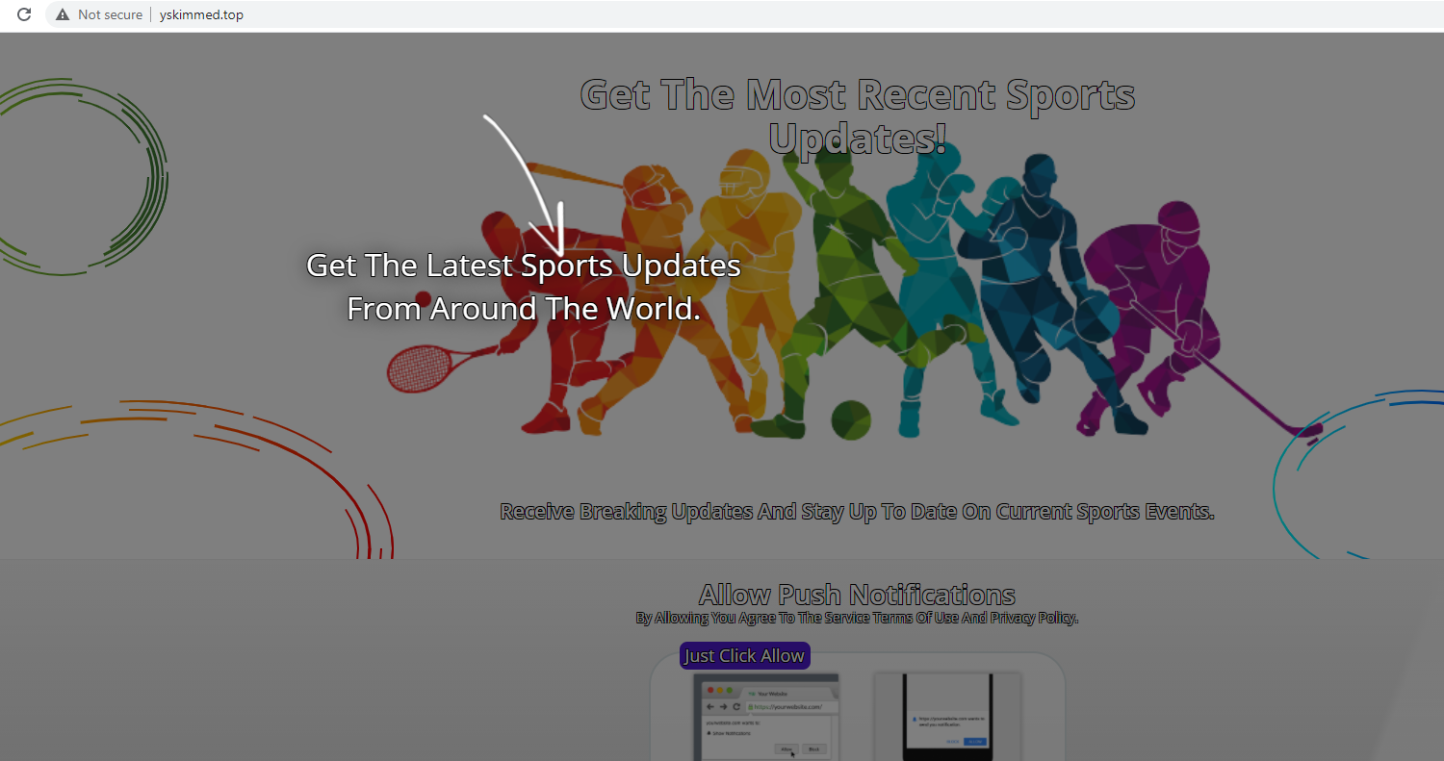Click the Receive Breaking Updates tagline
This screenshot has height=761, width=1444.
coord(857,512)
